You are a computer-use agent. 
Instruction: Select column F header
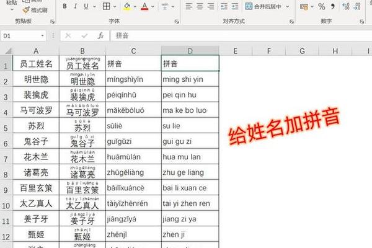269,51
